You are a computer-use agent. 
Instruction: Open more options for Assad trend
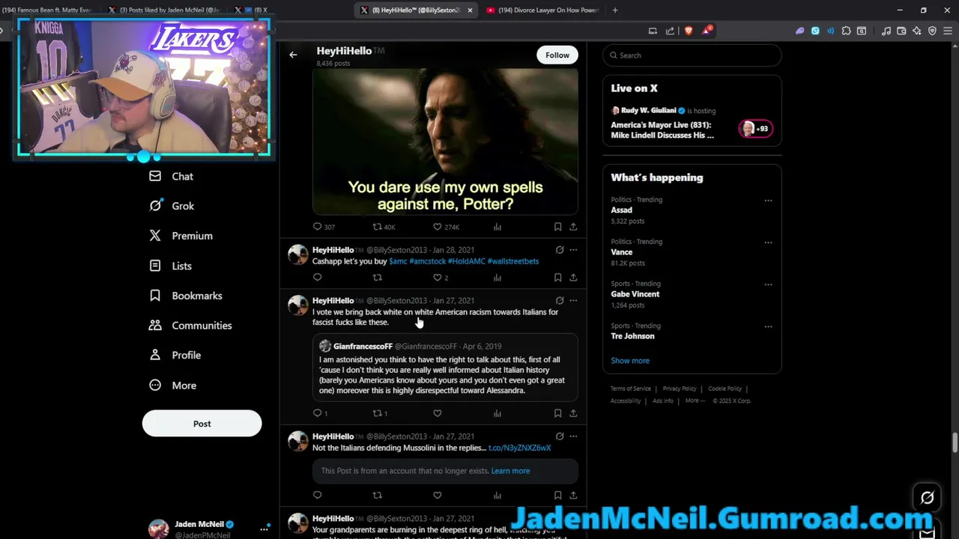[x=768, y=201]
